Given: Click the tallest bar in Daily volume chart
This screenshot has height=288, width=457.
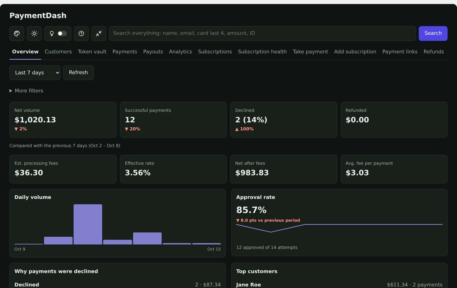Looking at the screenshot, I should pyautogui.click(x=88, y=224).
